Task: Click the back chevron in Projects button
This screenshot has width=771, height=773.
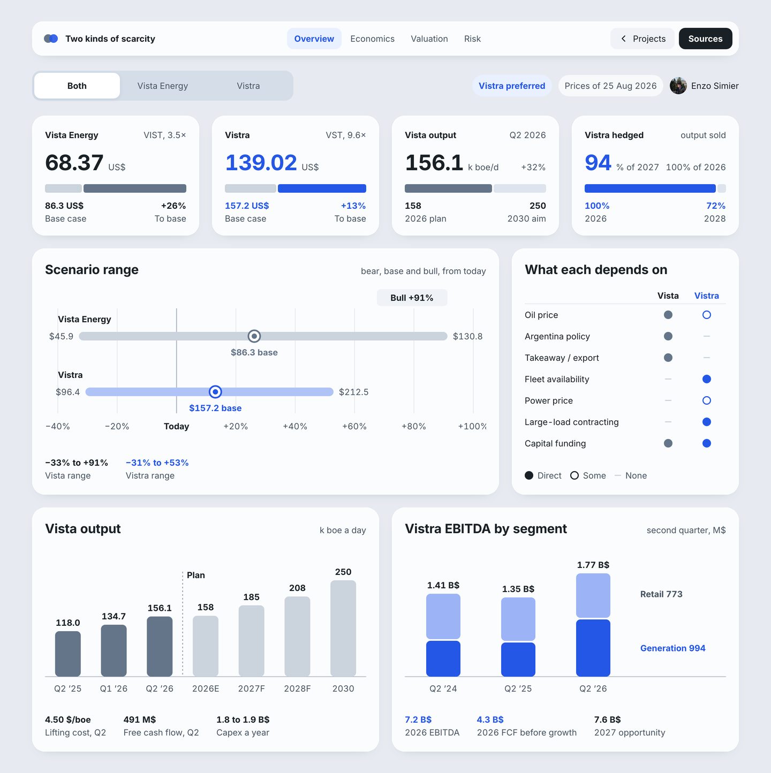Action: pos(623,39)
